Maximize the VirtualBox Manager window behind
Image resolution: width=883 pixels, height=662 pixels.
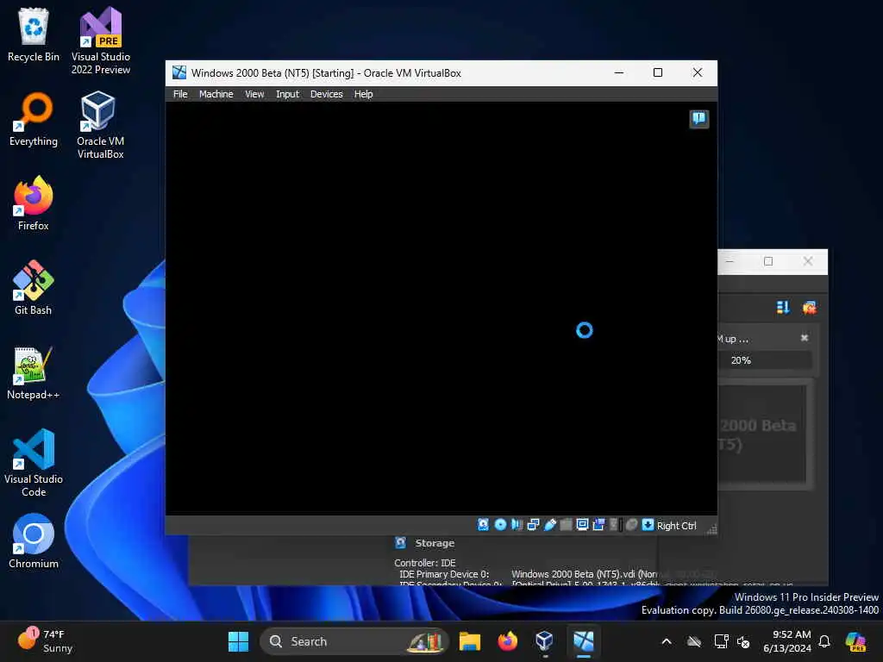point(768,261)
